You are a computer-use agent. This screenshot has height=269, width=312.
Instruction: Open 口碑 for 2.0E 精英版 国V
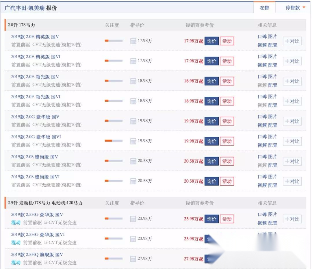point(262,37)
